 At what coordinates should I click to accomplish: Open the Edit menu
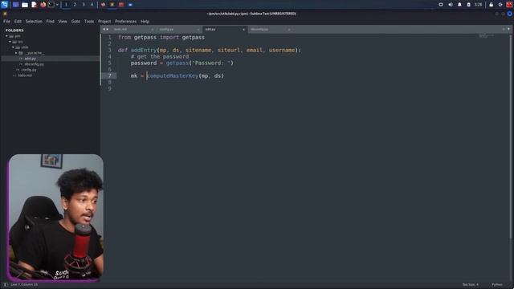pyautogui.click(x=18, y=22)
